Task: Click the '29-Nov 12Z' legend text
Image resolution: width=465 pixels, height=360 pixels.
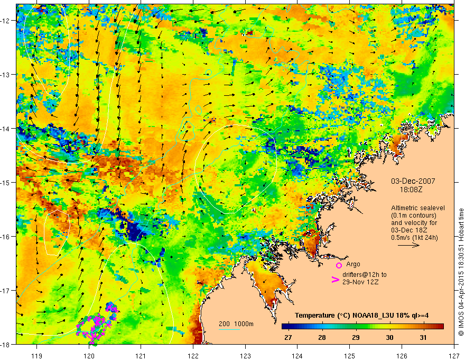Action: [x=360, y=282]
